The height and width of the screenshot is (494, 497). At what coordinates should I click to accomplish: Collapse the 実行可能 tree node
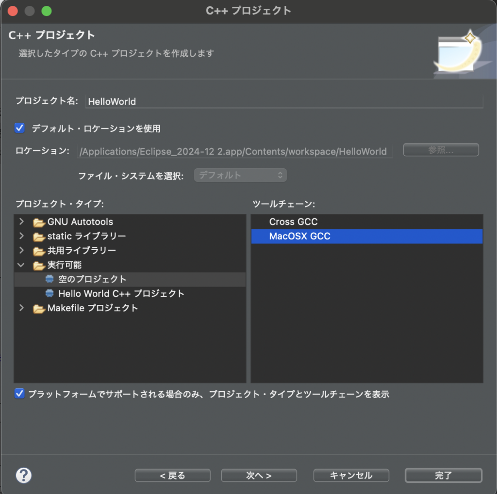(x=21, y=265)
